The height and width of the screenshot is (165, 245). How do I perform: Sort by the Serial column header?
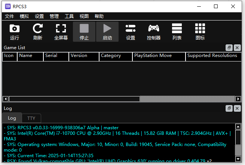pos(56,57)
